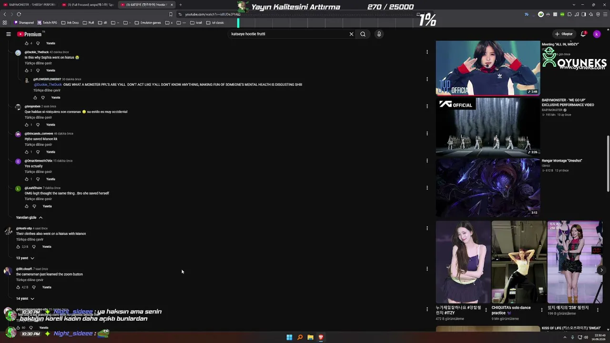The width and height of the screenshot is (610, 343).
Task: Like the @OmarAhmed-h7d6x reply
Action: click(27, 179)
